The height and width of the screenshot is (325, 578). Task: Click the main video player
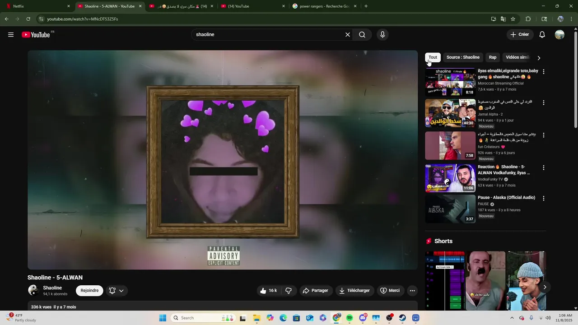coord(223,160)
